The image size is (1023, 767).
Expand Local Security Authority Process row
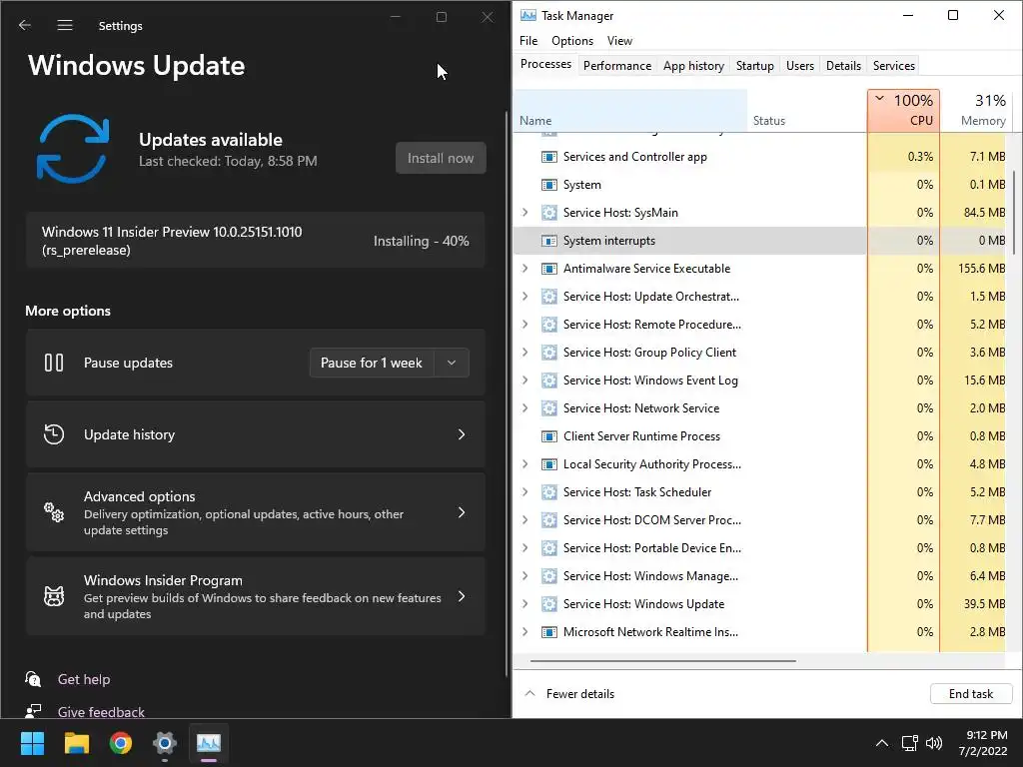[525, 464]
